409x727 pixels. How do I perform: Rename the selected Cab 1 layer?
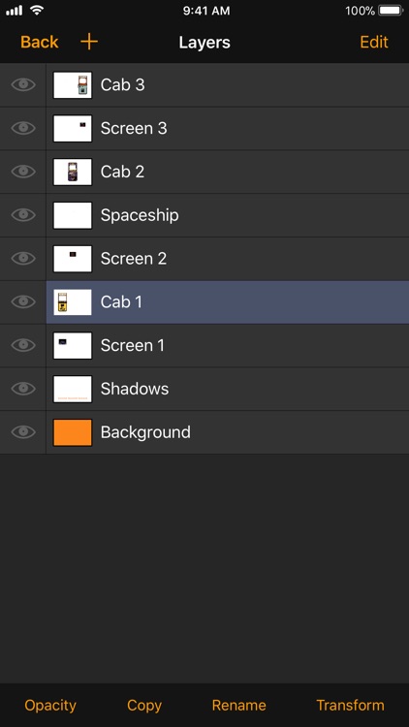pyautogui.click(x=238, y=706)
